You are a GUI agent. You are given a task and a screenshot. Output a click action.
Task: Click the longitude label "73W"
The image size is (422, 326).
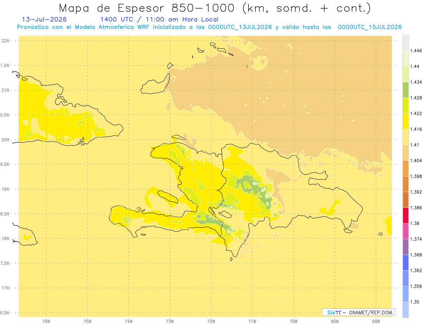(x=170, y=321)
